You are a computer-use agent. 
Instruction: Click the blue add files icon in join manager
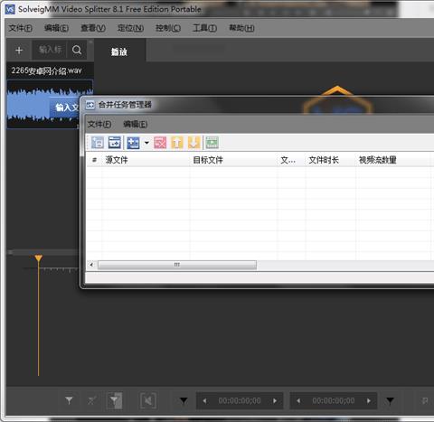[x=133, y=143]
